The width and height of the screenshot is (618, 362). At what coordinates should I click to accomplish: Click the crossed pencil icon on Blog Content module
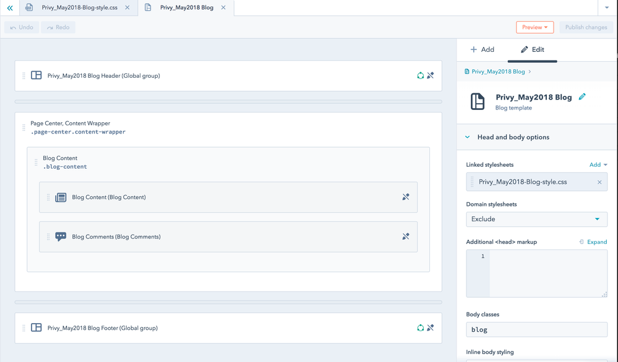[x=406, y=197]
